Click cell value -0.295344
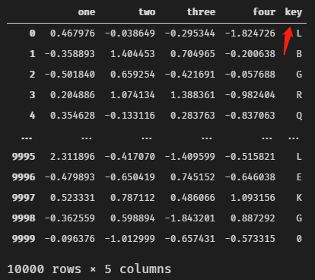This screenshot has height=280, width=315. tap(190, 33)
